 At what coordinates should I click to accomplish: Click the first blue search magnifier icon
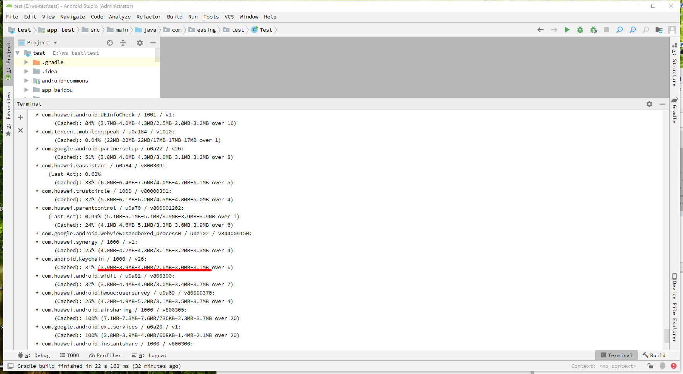click(620, 30)
